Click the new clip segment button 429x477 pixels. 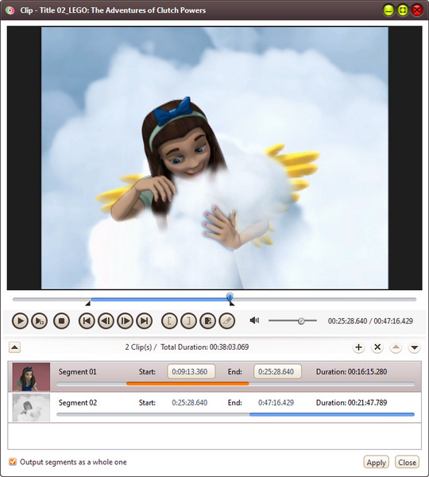pos(208,320)
